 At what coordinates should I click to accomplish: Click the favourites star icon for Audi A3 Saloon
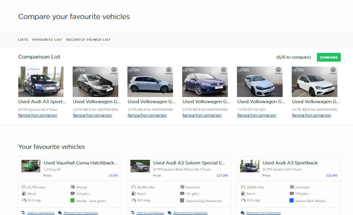(169, 212)
